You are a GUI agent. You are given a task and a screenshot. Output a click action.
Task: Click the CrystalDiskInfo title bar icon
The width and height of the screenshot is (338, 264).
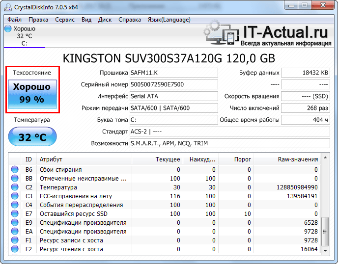coord(8,7)
